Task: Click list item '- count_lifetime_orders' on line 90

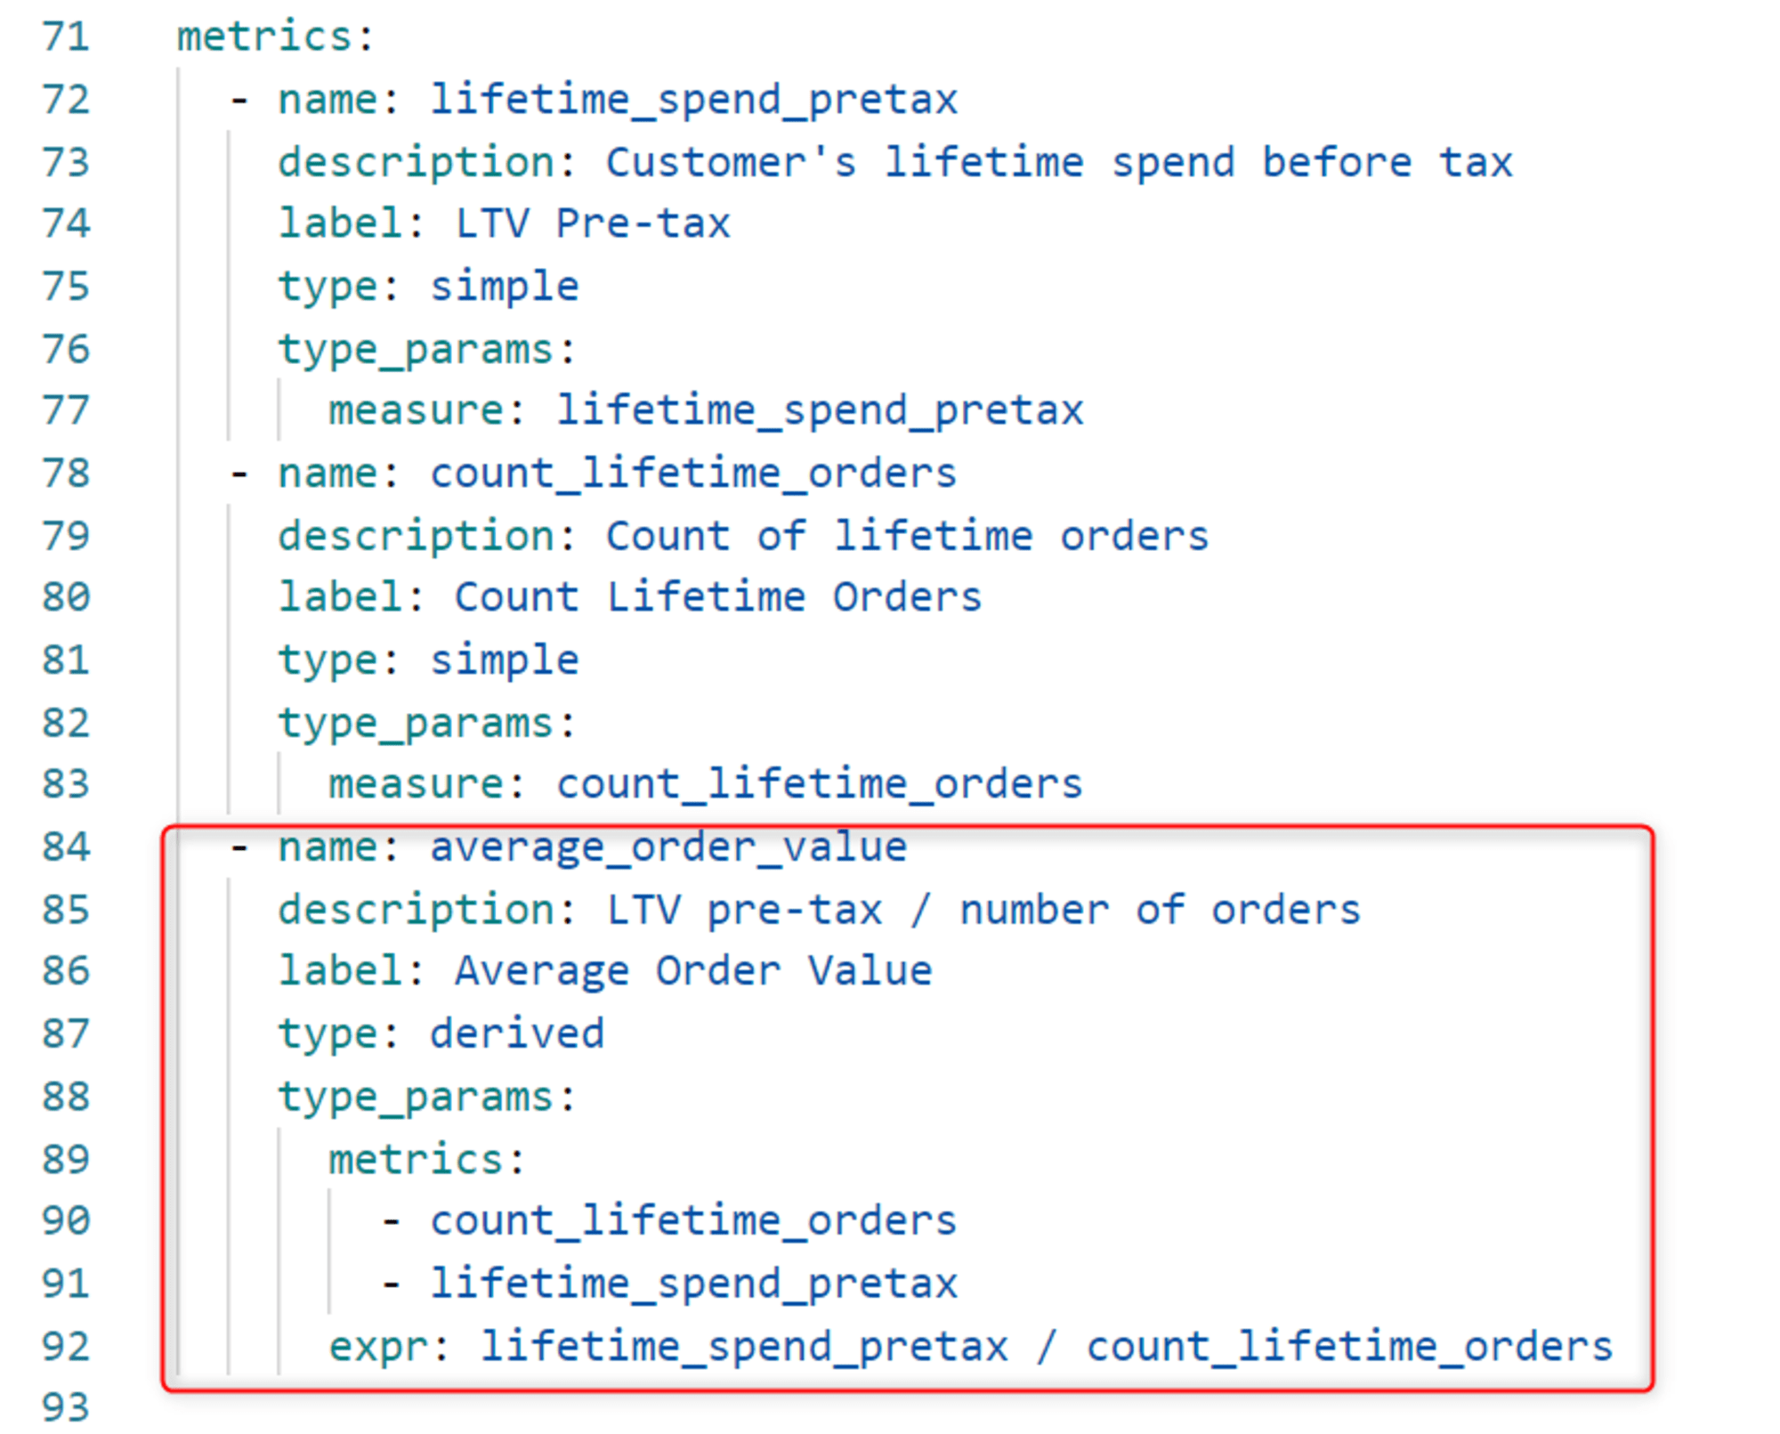Action: [667, 1221]
